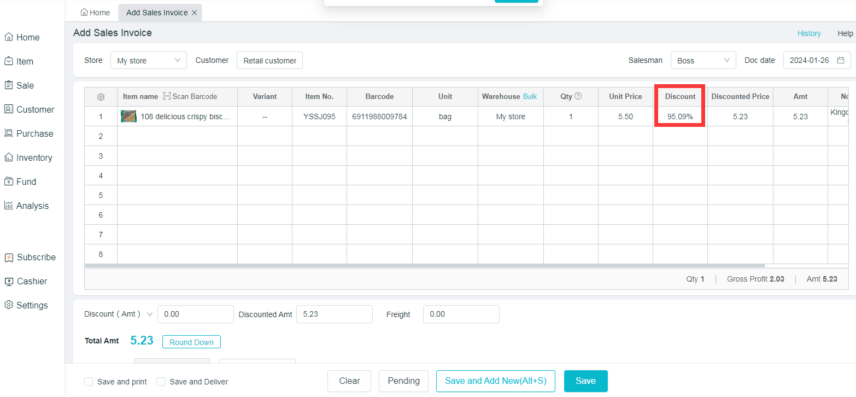
Task: Close the Add Sales Invoice tab
Action: [194, 13]
